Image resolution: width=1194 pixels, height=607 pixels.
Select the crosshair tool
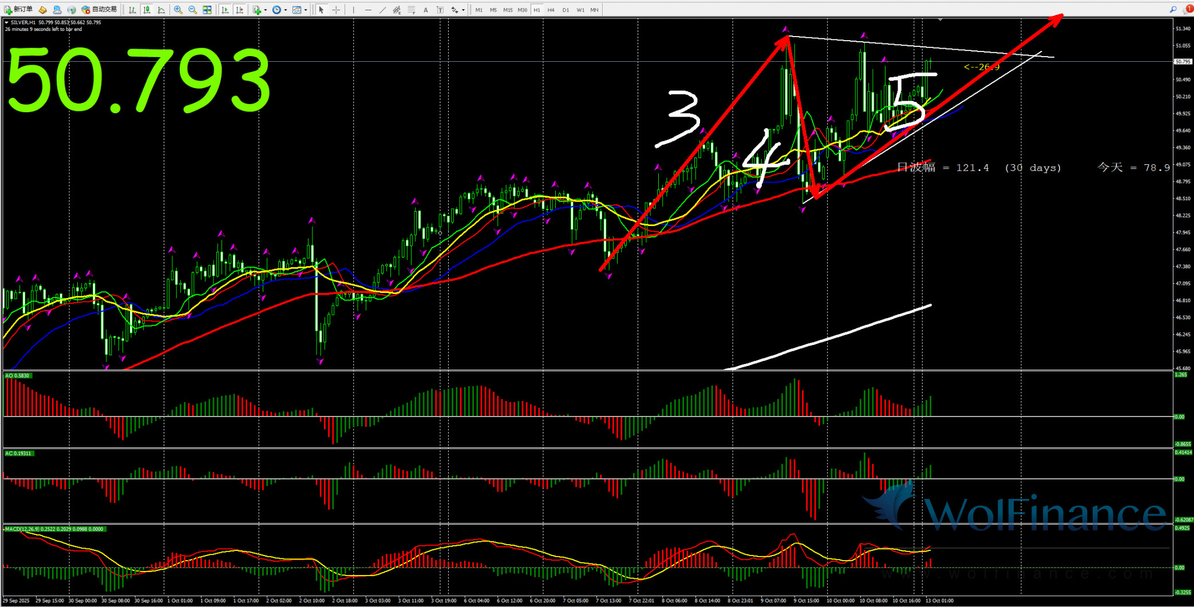tap(336, 10)
